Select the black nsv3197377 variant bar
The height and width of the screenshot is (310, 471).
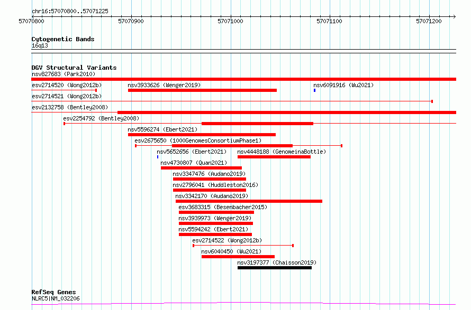[275, 268]
